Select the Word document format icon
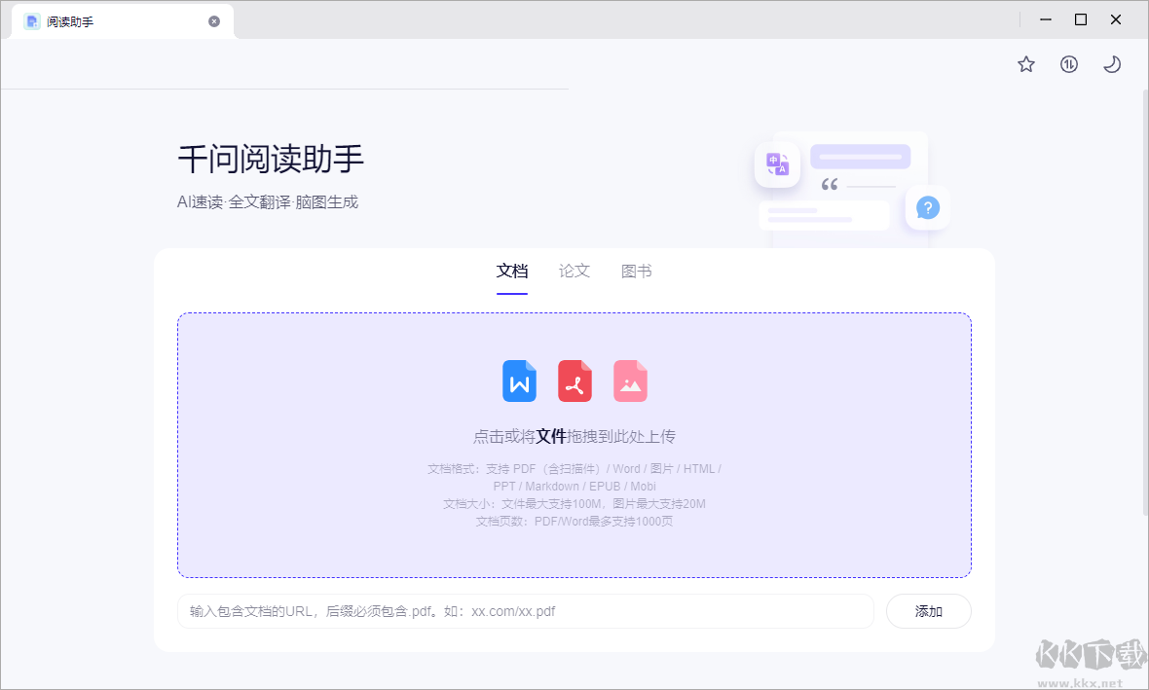The width and height of the screenshot is (1149, 690). 519,381
